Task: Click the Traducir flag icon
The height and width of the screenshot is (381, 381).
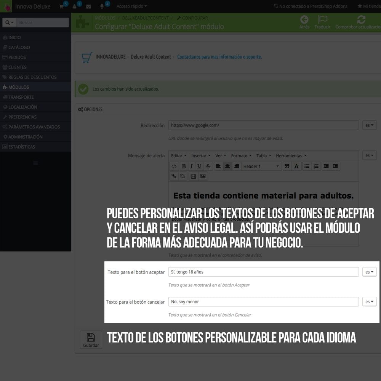Action: [x=322, y=20]
